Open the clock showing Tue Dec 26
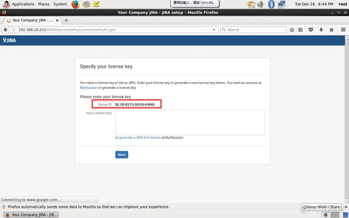349x218 pixels. click(314, 4)
